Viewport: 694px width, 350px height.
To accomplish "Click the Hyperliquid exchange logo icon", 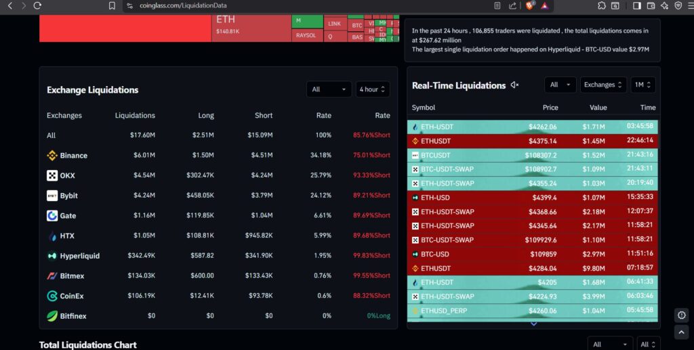I will click(x=52, y=256).
